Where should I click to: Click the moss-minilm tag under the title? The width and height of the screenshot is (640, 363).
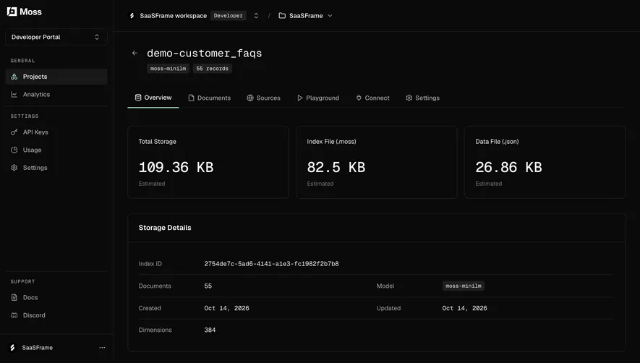(x=168, y=69)
